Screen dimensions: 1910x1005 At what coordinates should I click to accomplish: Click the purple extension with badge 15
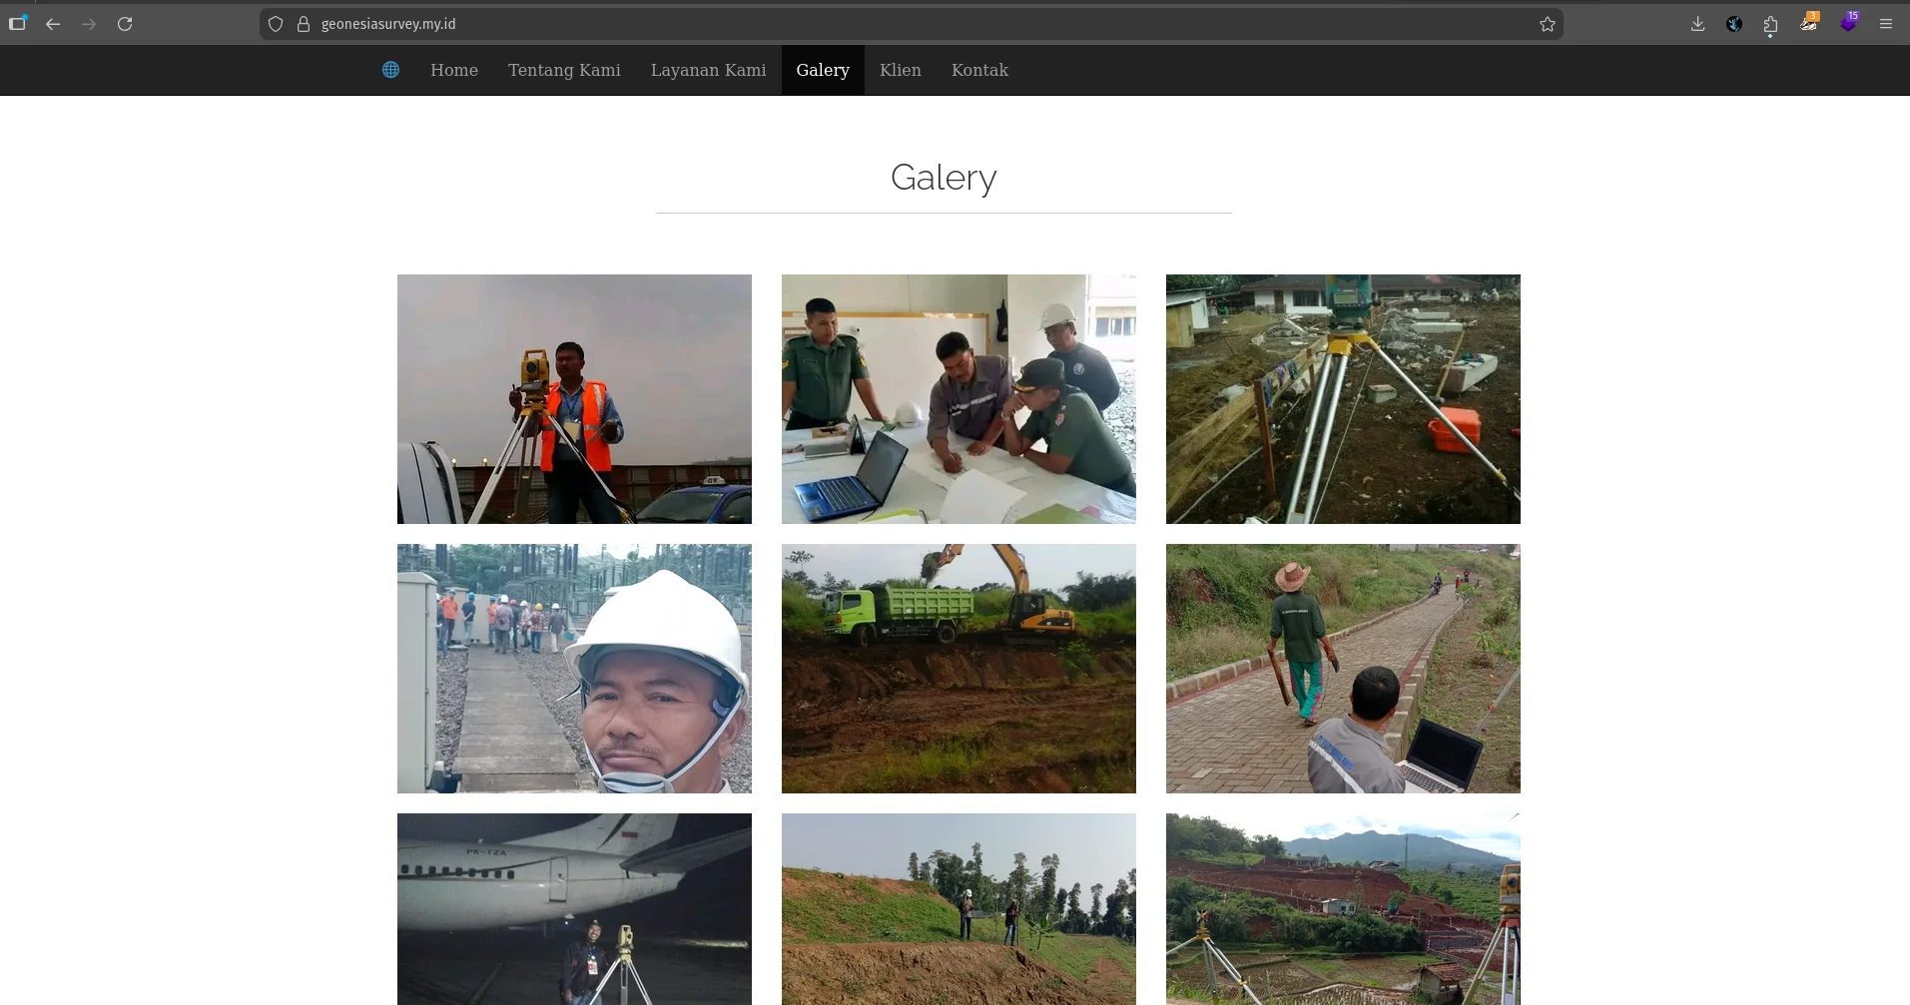(x=1848, y=24)
